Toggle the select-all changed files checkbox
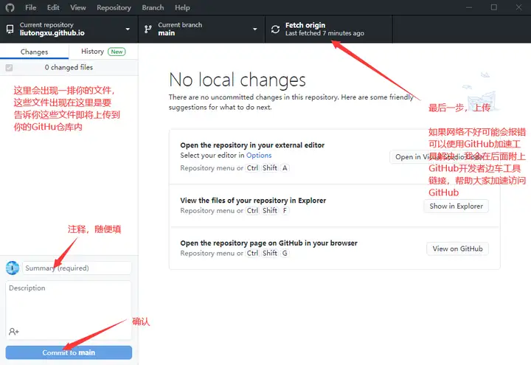This screenshot has width=531, height=365. [x=9, y=68]
